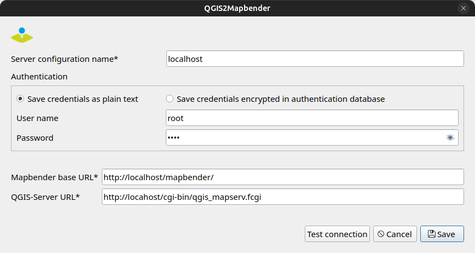Click the Password label text
The width and height of the screenshot is (475, 253).
click(35, 138)
